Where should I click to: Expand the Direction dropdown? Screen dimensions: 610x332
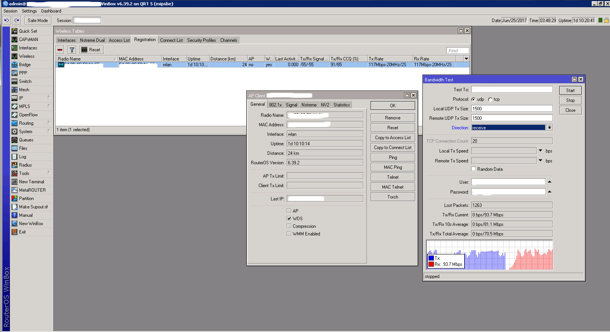[x=549, y=128]
